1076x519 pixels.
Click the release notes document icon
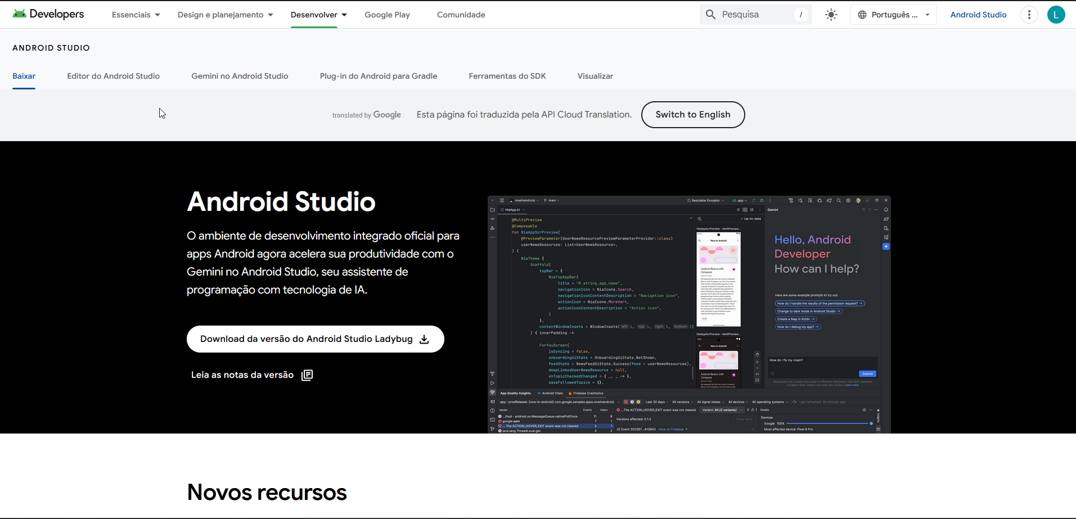click(307, 375)
